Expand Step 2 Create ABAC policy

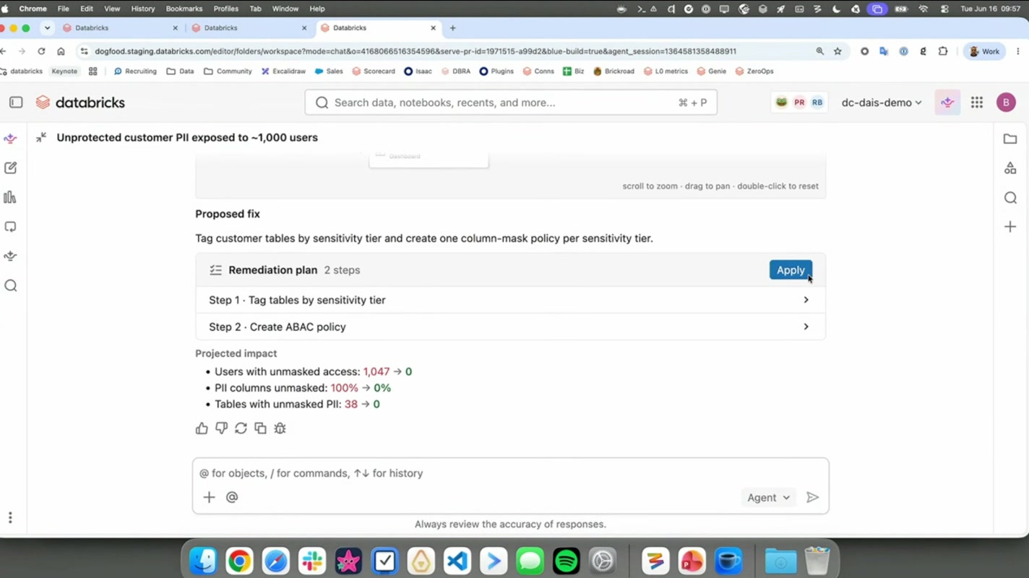510,327
